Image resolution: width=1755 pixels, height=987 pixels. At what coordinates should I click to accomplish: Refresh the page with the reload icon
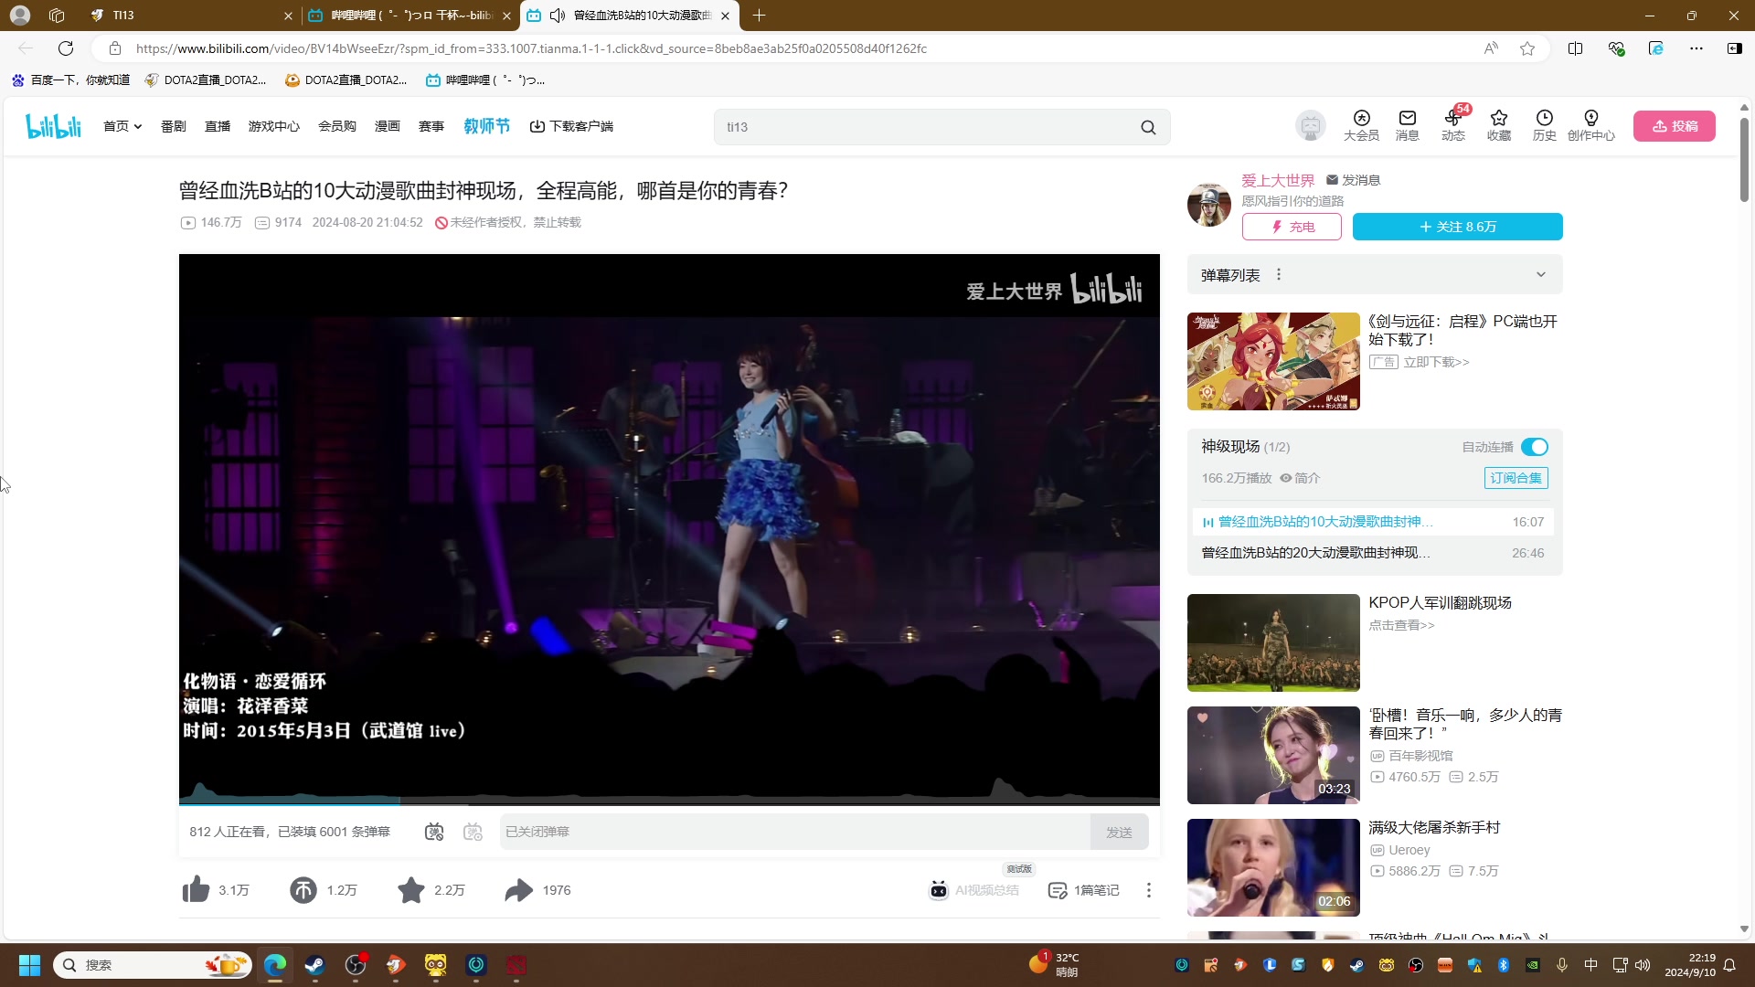tap(66, 48)
